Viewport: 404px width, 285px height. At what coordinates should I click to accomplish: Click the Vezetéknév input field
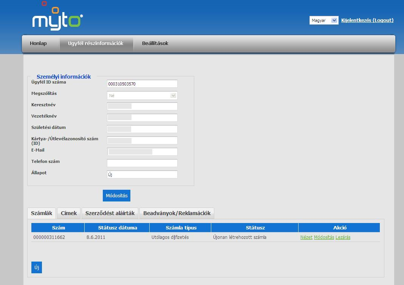[142, 118]
